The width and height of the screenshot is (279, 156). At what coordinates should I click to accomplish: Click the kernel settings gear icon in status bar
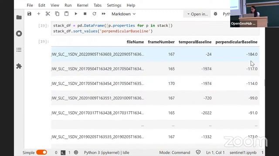point(76,153)
